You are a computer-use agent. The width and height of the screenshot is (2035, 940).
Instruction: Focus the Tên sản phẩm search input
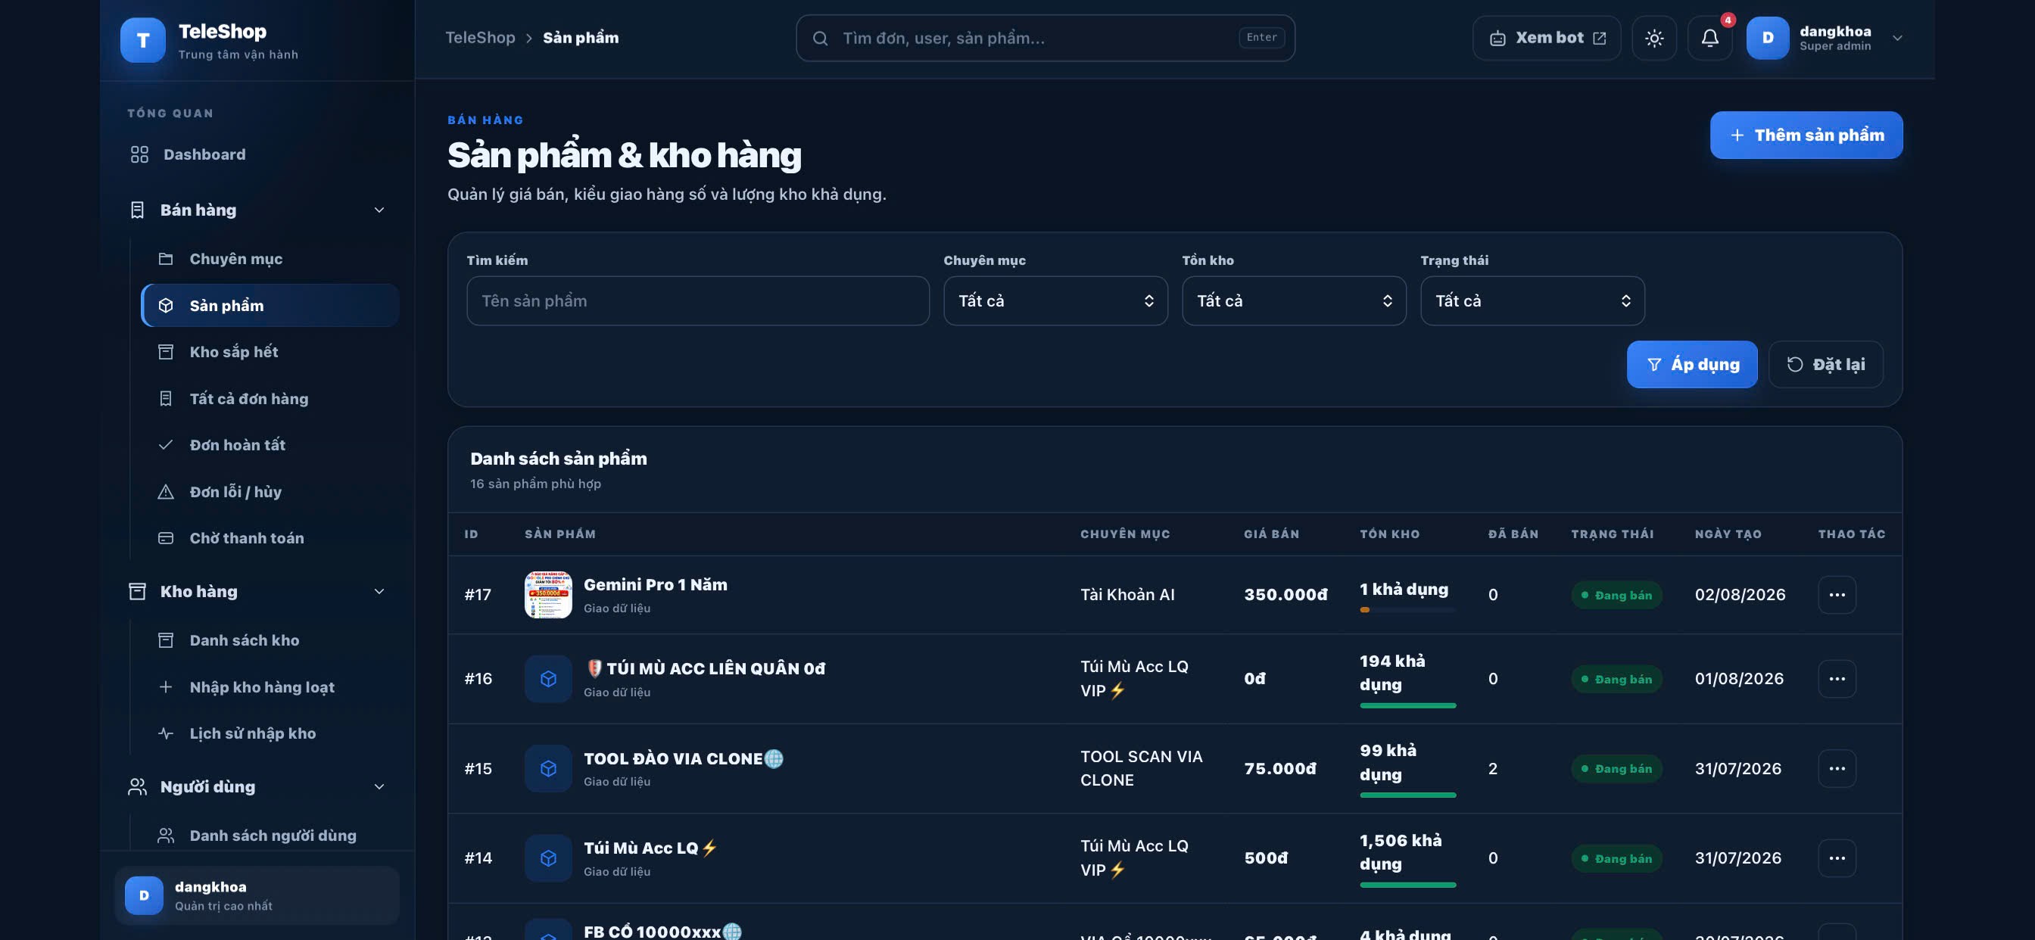coord(697,301)
